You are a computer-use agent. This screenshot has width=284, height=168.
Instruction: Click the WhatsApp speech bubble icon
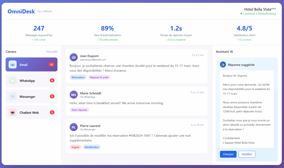pos(12,81)
